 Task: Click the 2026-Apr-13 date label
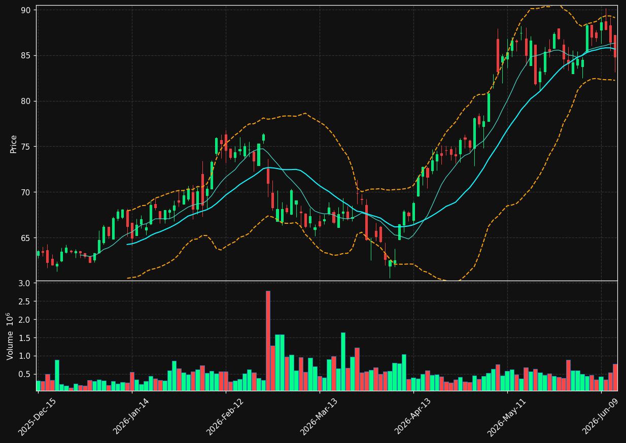(x=413, y=416)
